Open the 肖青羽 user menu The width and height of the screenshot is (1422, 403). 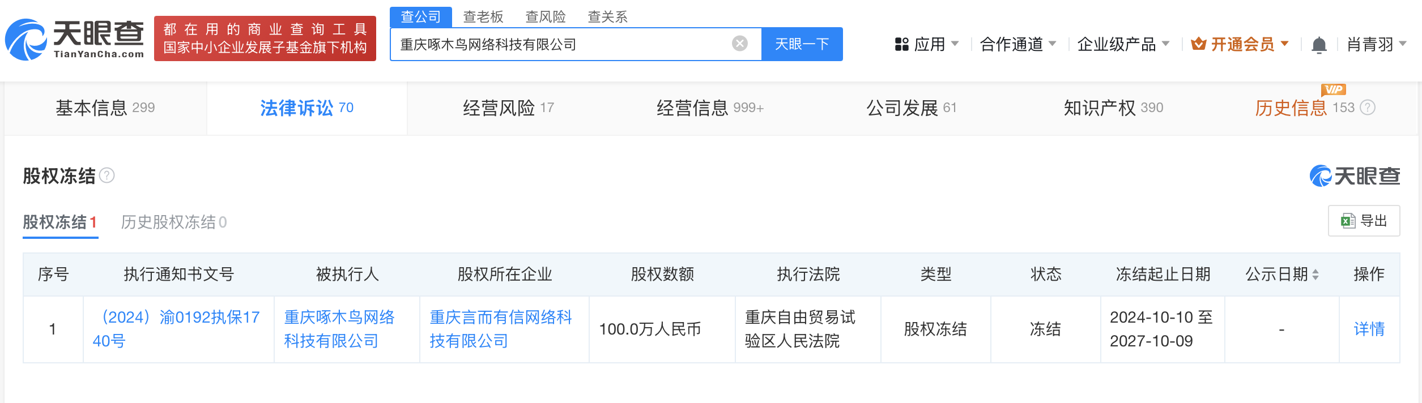click(1376, 44)
